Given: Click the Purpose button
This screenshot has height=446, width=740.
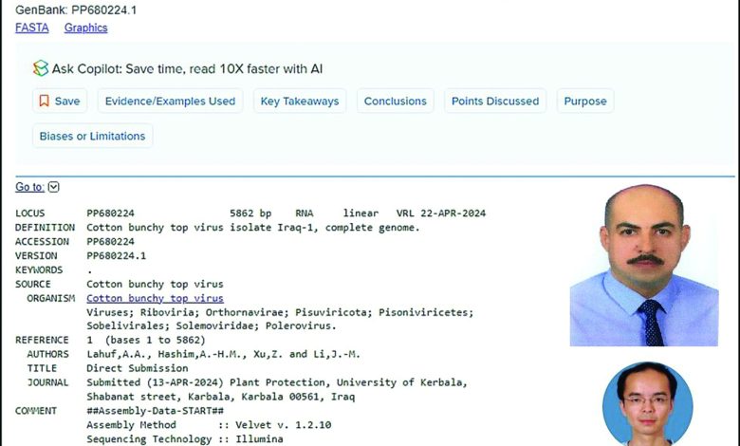Looking at the screenshot, I should pos(584,102).
